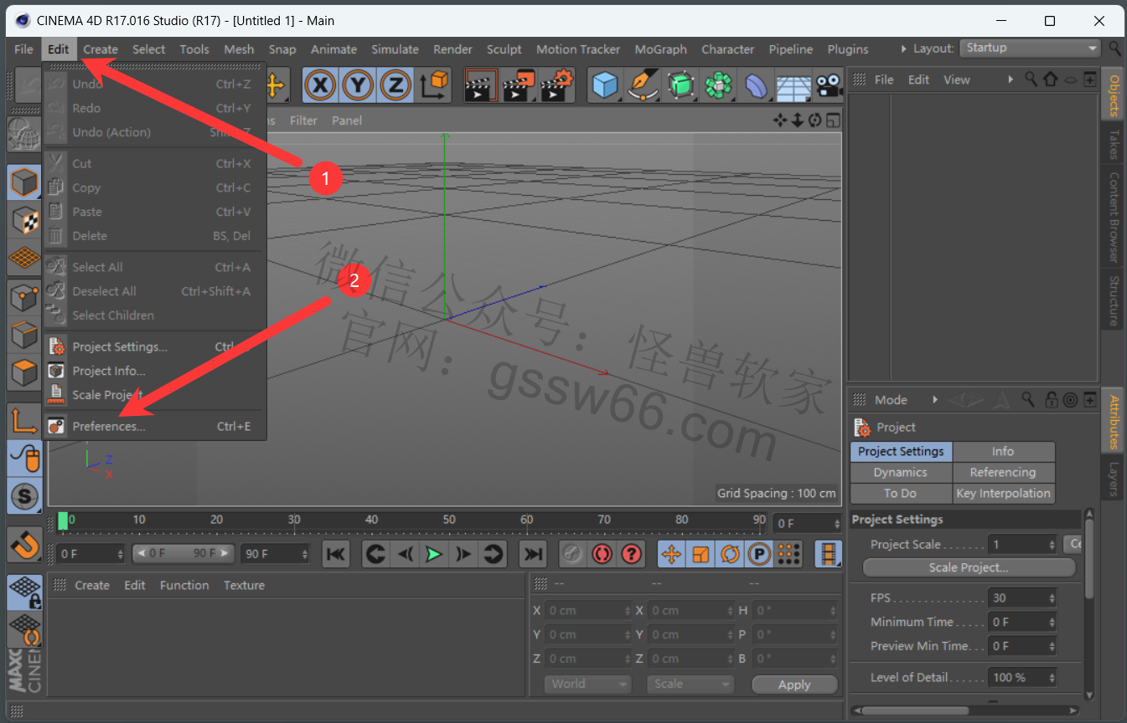Viewport: 1127px width, 723px height.
Task: Open the Scale size-mode dropdown
Action: coord(690,684)
